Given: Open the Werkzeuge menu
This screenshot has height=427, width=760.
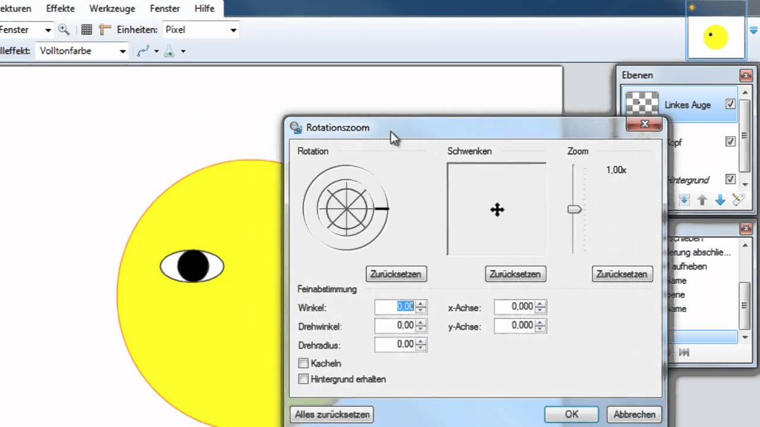Looking at the screenshot, I should (112, 9).
